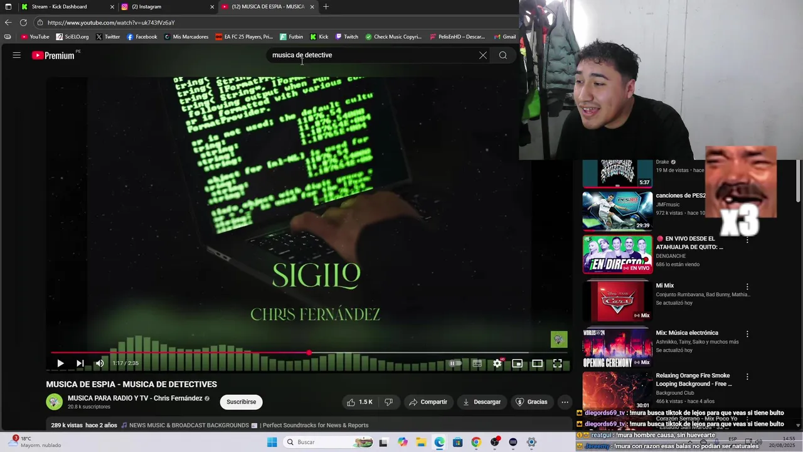Screen dimensions: 803x452
Task: Switch video to miniplayer mode
Action: click(x=518, y=363)
